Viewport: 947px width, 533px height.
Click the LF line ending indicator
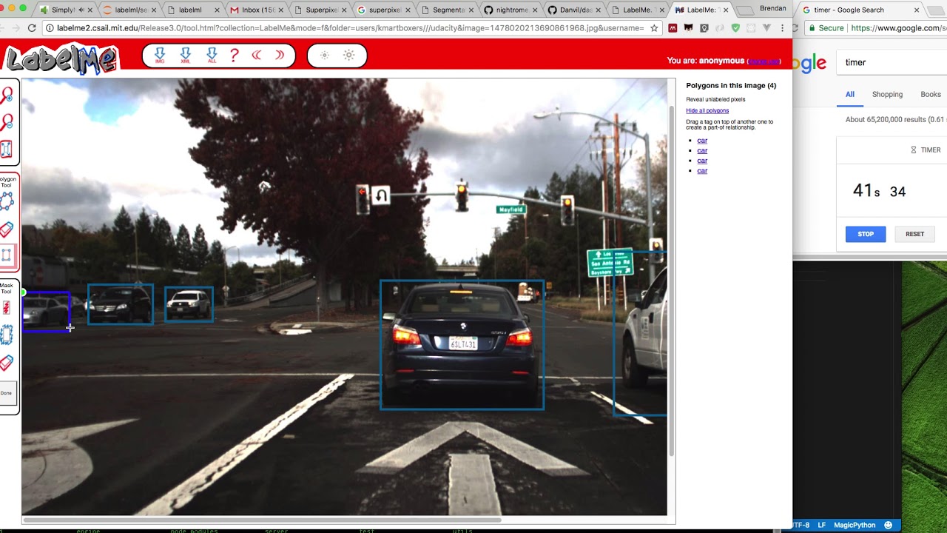click(x=822, y=525)
